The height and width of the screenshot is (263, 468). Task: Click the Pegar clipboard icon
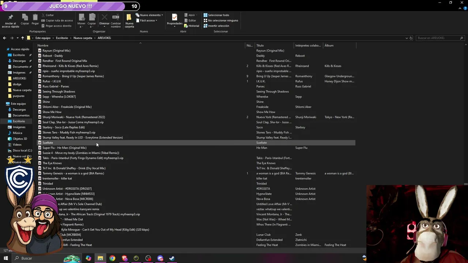tap(35, 17)
